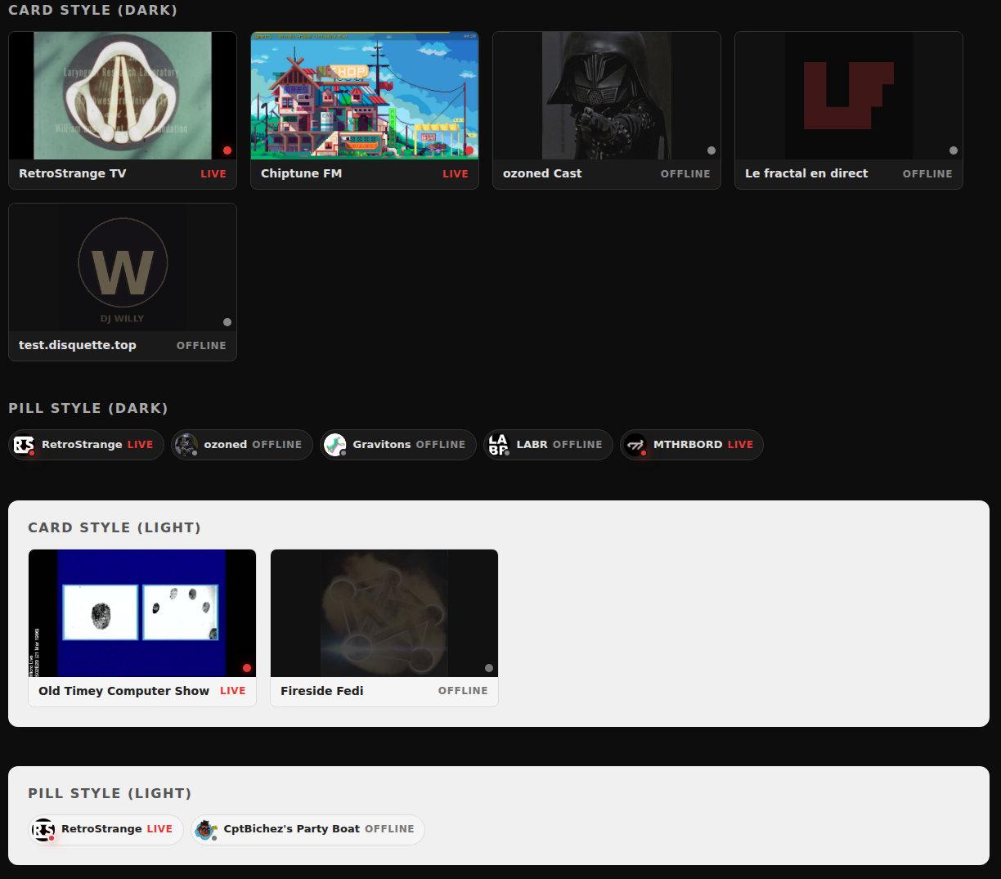Open the ozoned Cast helmet thumbnail
Viewport: 1001px width, 879px height.
(x=607, y=96)
